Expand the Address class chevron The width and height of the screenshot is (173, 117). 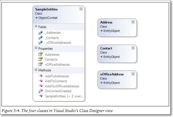coord(133,22)
